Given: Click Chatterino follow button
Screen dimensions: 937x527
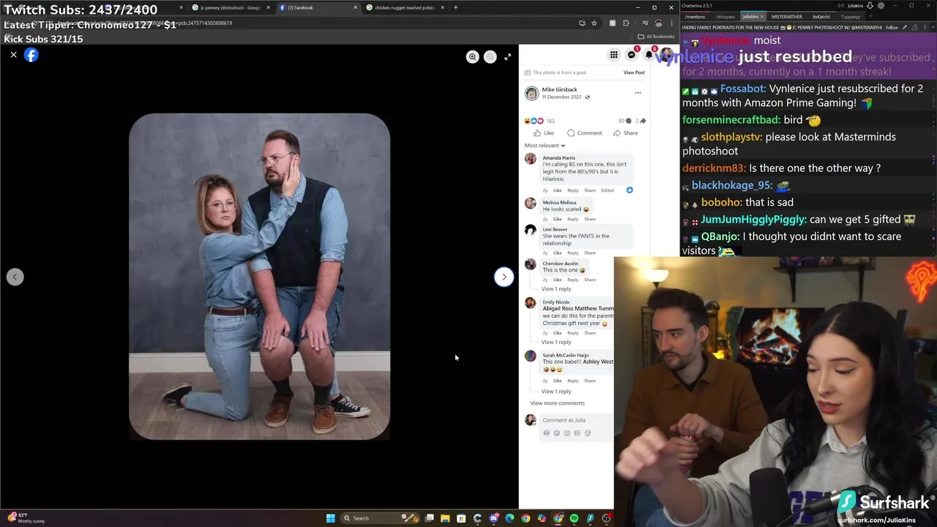Looking at the screenshot, I should click(892, 27).
